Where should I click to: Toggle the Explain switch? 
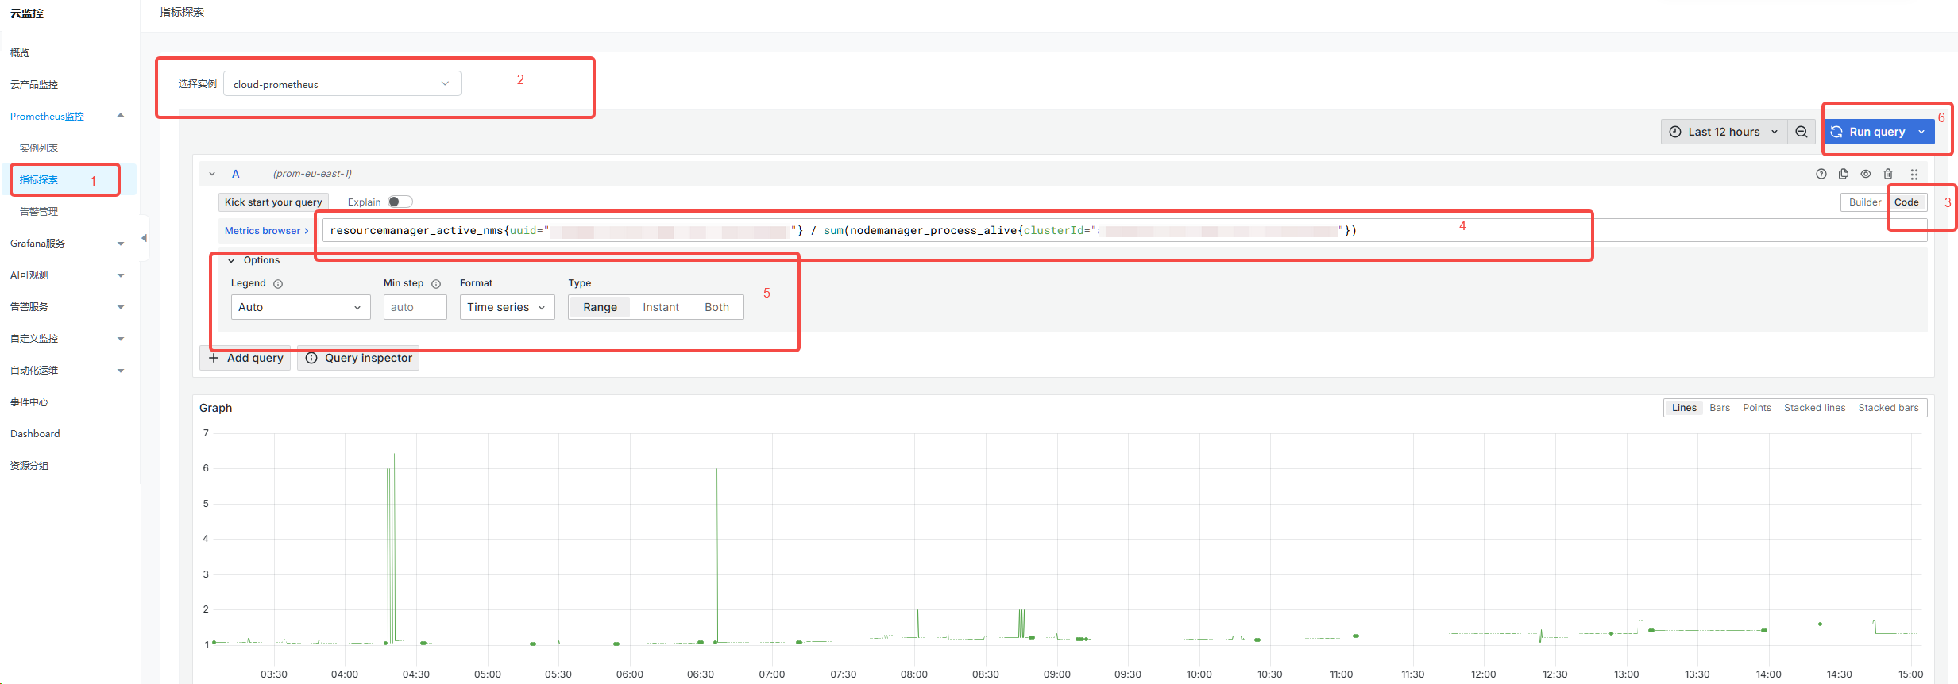click(x=400, y=202)
